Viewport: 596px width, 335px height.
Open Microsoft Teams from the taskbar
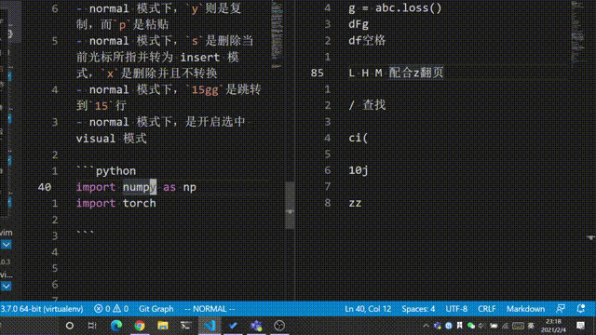coord(256,326)
